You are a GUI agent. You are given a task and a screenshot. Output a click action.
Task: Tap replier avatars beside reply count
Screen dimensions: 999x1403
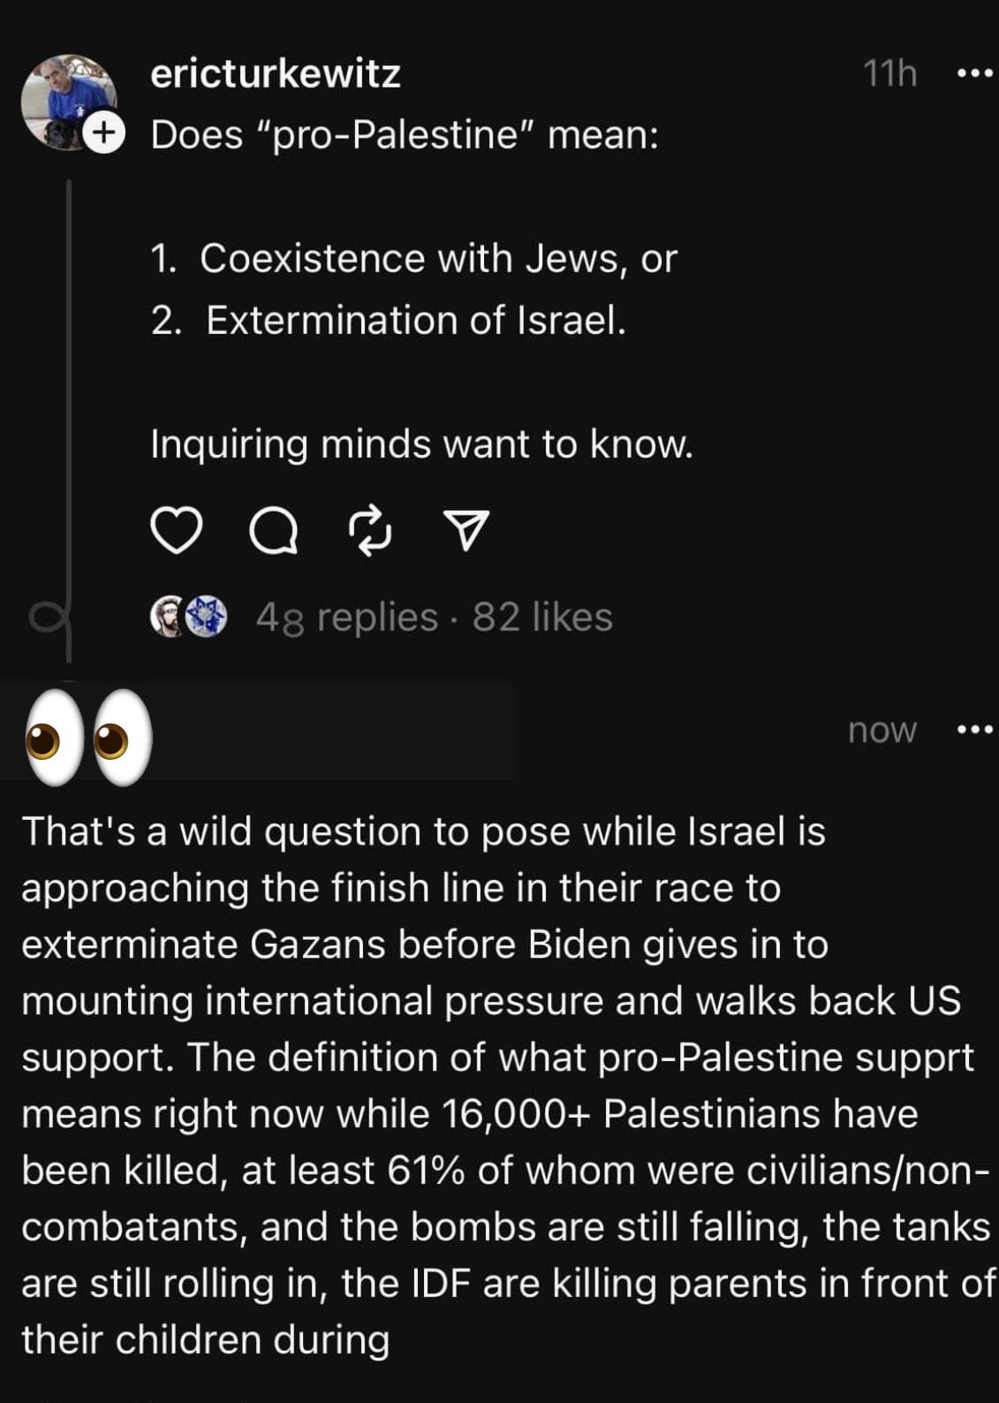(x=188, y=617)
